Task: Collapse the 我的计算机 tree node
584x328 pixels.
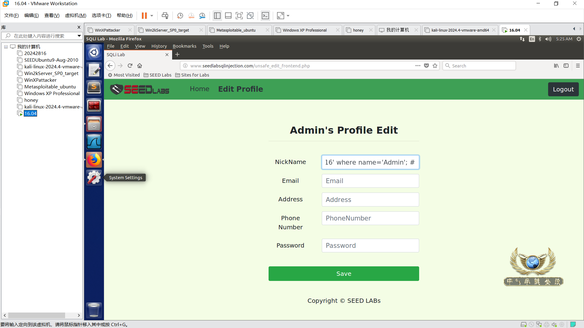Action: 6,47
